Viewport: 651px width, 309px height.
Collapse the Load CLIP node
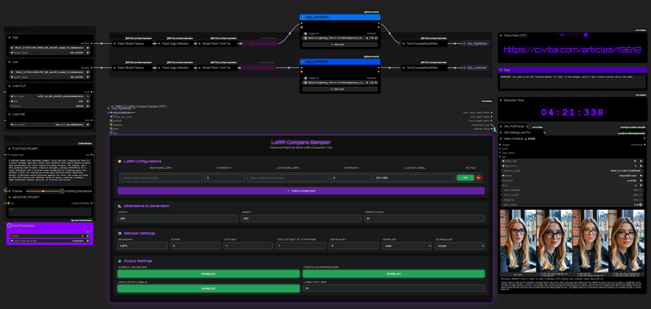pos(9,86)
